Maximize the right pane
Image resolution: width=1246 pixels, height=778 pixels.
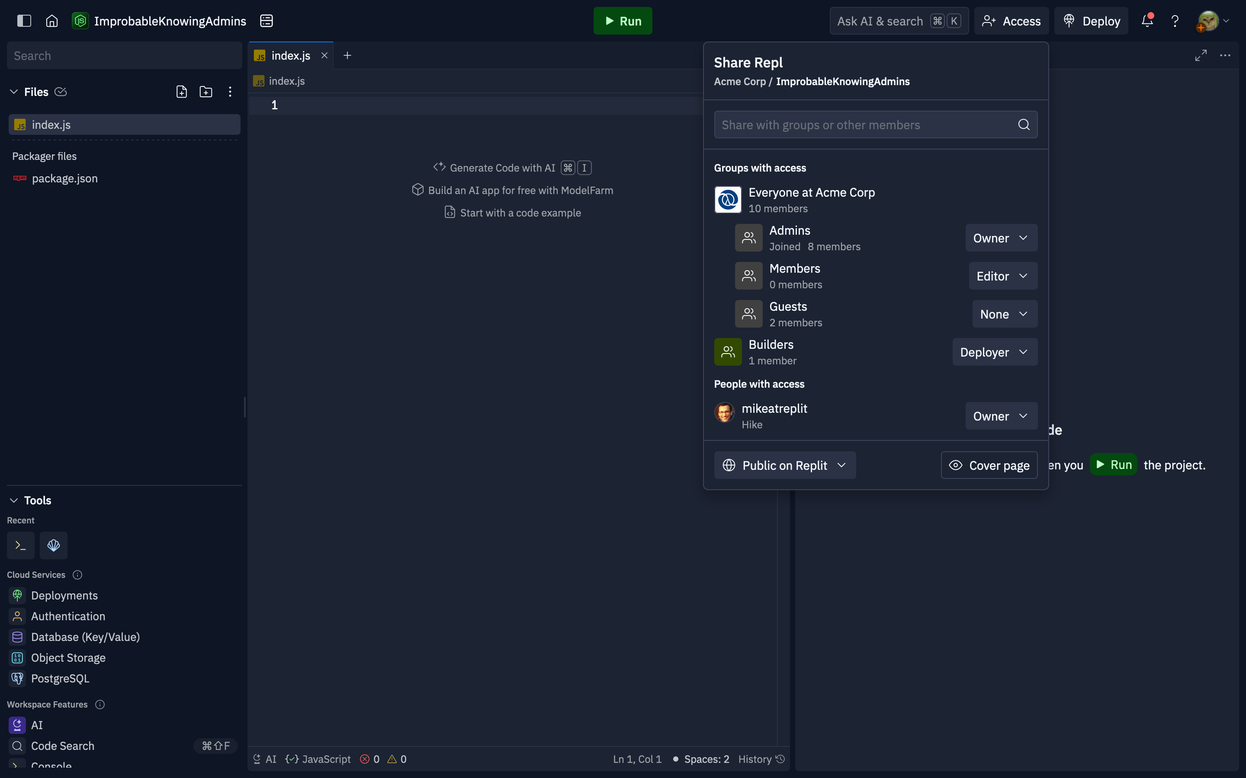click(x=1201, y=55)
